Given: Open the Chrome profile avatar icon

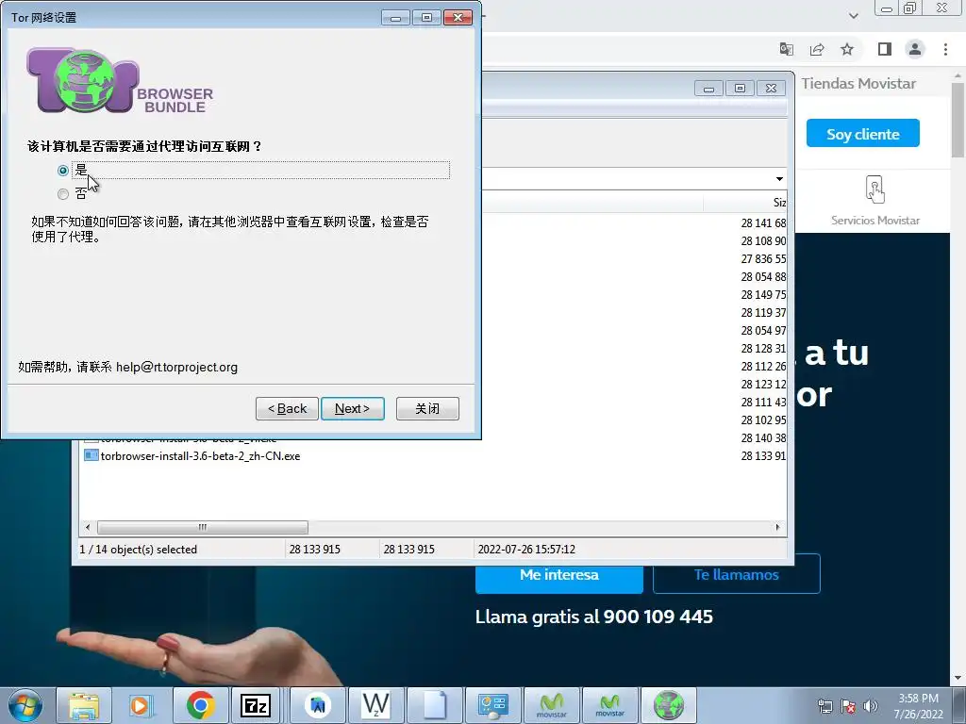Looking at the screenshot, I should pyautogui.click(x=915, y=49).
